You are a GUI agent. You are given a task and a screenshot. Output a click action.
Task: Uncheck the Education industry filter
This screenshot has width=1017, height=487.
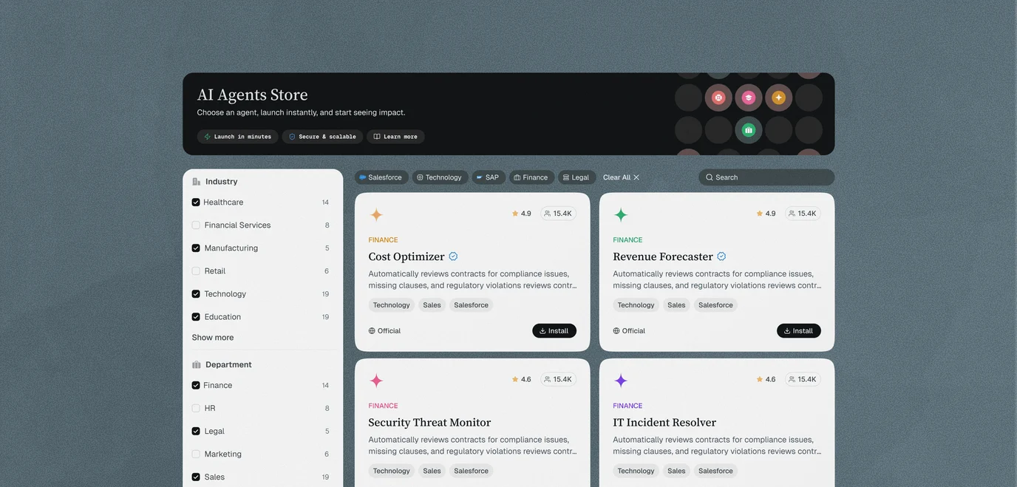point(196,317)
